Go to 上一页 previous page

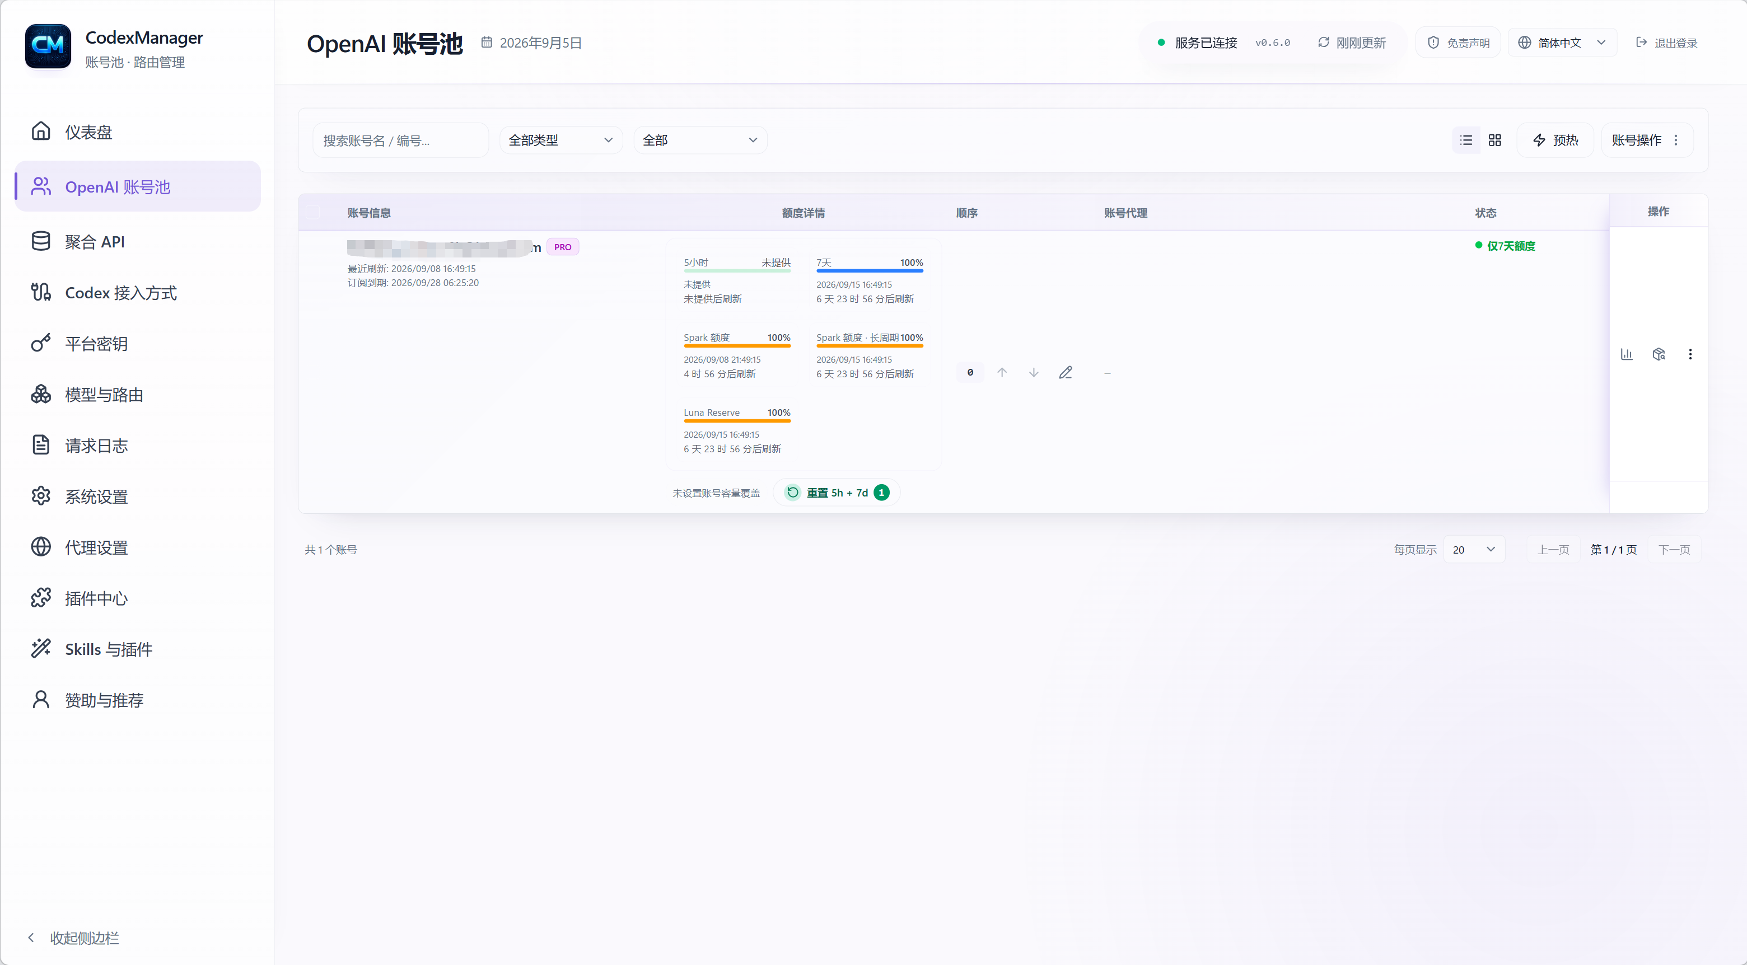tap(1553, 549)
